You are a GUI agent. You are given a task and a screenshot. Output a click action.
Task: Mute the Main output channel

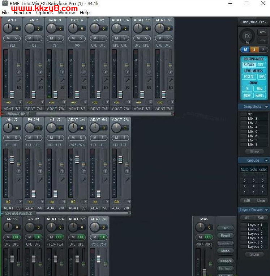(200, 237)
